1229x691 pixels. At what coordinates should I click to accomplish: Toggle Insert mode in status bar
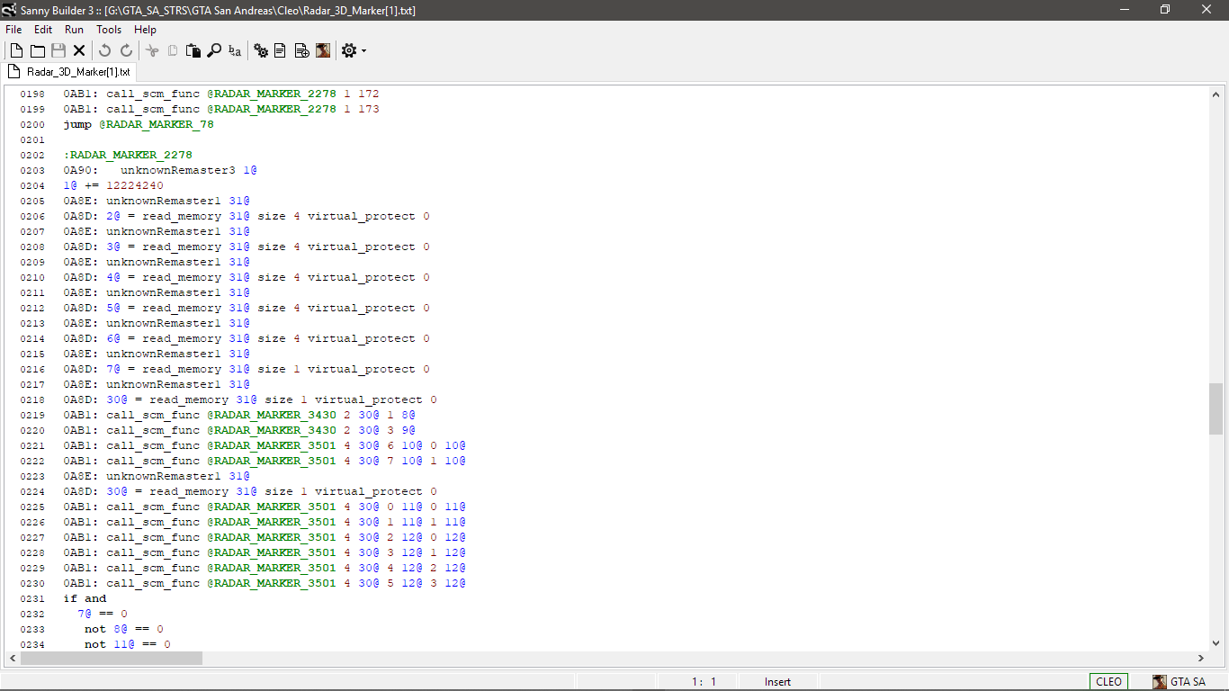click(777, 682)
